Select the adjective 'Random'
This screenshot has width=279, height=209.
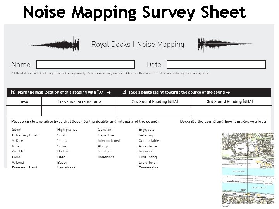[x=105, y=151]
